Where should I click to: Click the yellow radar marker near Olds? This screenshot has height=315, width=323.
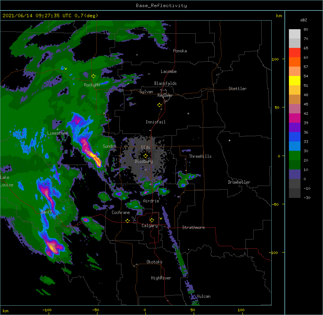[145, 156]
